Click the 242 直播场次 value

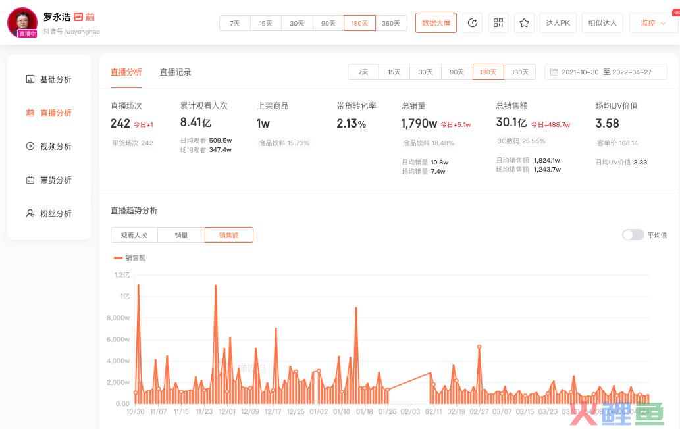coord(120,124)
